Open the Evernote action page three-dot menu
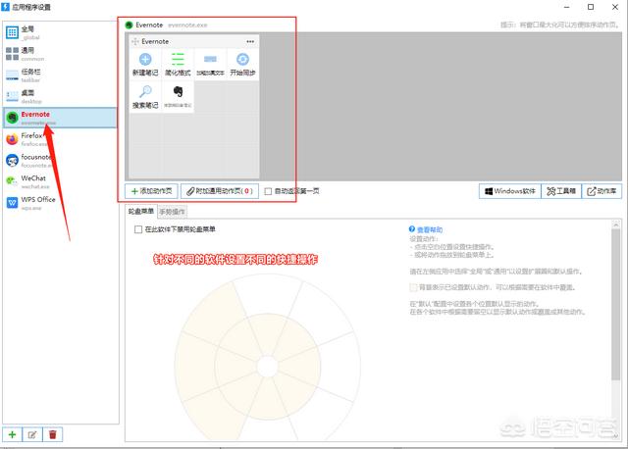Screen dimensions: 628x449 (250, 41)
